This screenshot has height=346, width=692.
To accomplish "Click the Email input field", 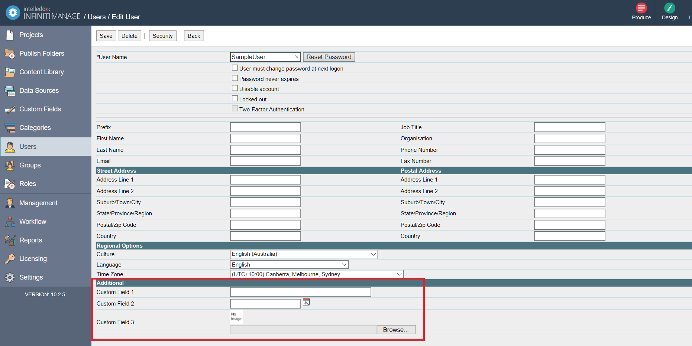I will point(265,161).
